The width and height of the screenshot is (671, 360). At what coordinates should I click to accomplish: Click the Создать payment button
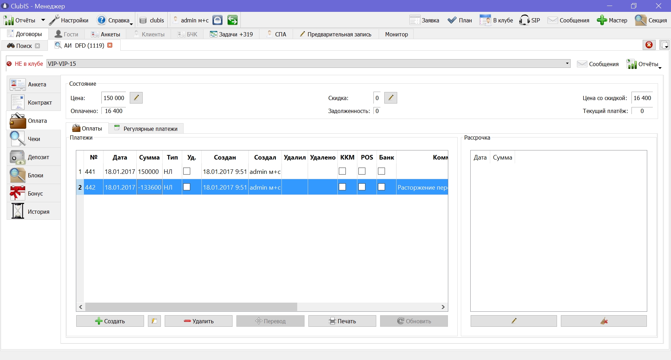110,321
